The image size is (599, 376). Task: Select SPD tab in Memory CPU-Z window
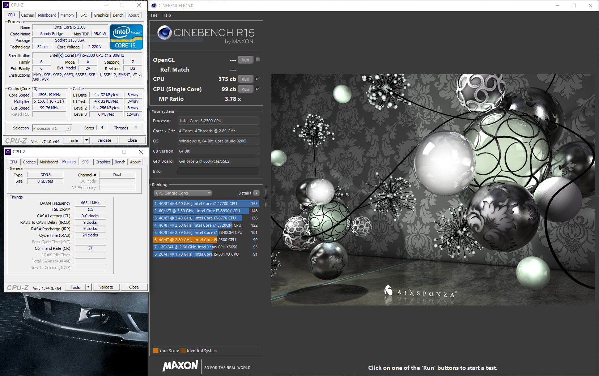point(86,162)
